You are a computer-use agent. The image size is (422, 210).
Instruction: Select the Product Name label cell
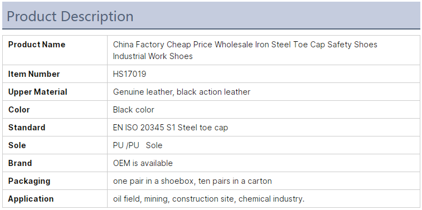click(x=55, y=50)
